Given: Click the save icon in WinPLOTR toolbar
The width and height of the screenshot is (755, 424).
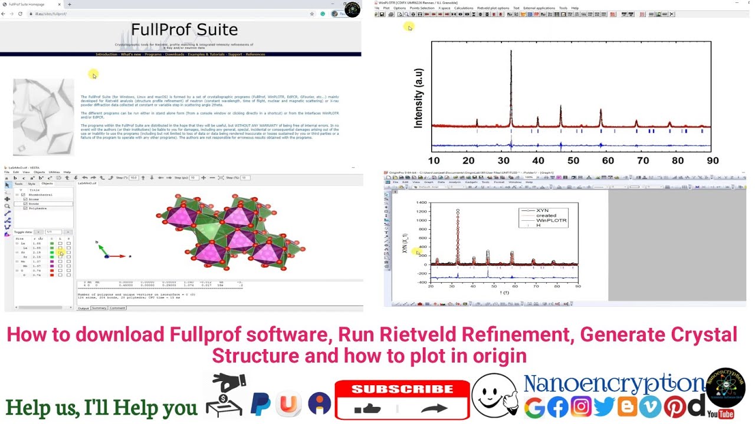Looking at the screenshot, I should [382, 14].
